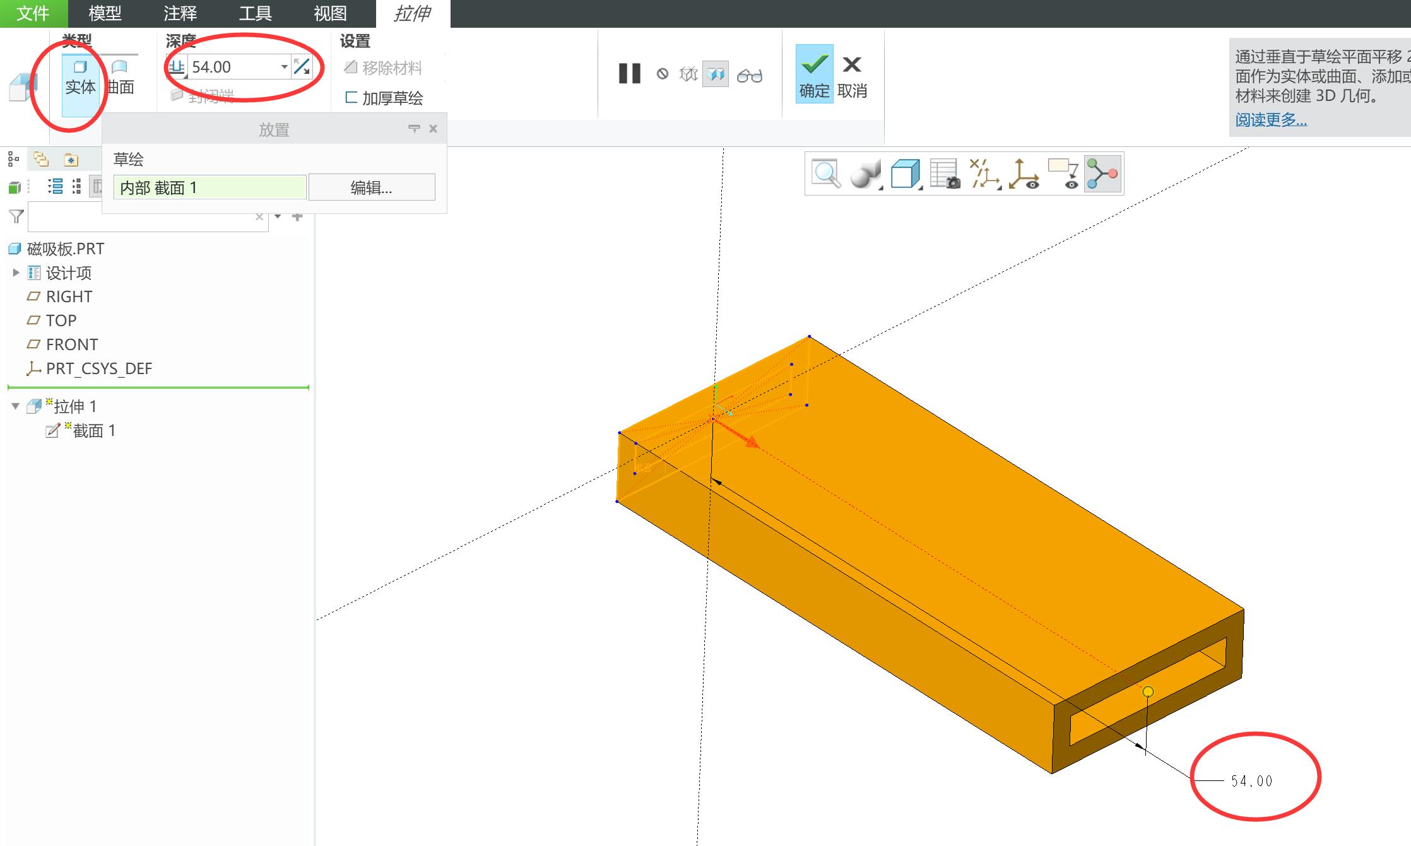This screenshot has height=846, width=1411.
Task: Click the zoom/refit magnifier icon
Action: (825, 173)
